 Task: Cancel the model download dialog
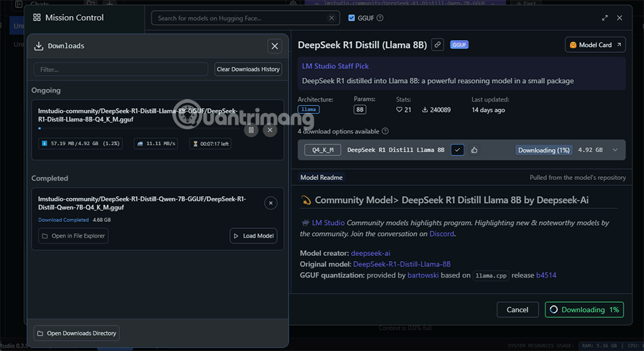[518, 310]
